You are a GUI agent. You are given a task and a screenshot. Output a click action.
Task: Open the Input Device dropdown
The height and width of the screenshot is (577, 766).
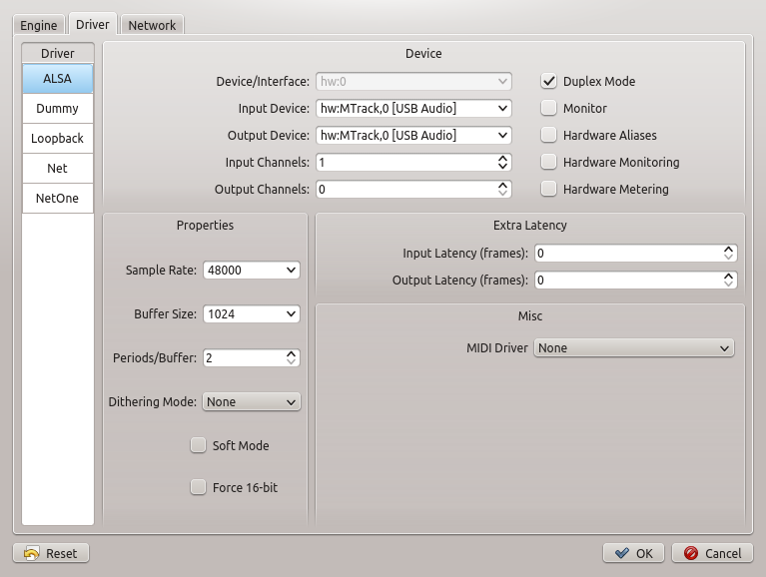pos(413,108)
